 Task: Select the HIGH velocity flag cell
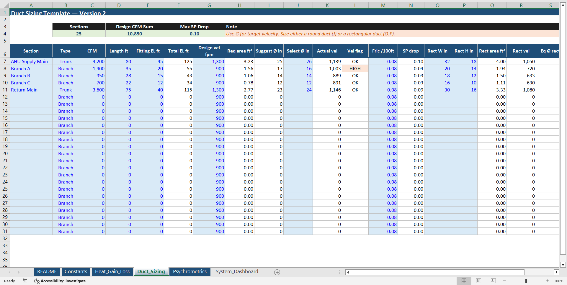point(355,68)
